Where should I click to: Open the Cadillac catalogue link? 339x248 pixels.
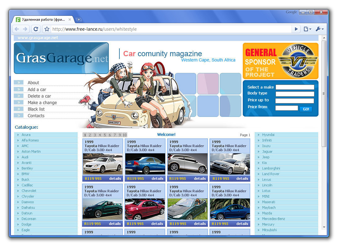(x=27, y=185)
